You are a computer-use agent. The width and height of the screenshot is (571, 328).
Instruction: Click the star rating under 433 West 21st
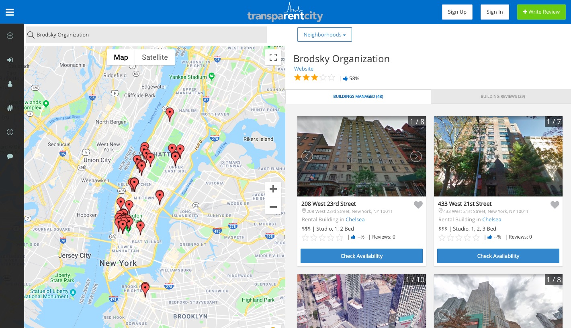tap(459, 237)
